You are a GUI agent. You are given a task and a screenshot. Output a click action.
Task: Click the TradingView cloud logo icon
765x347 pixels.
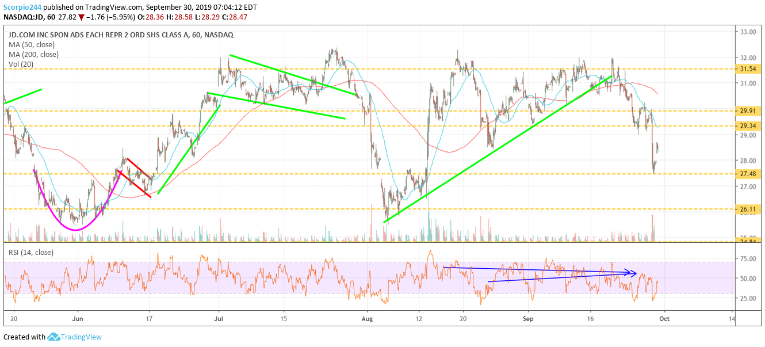[x=54, y=337]
